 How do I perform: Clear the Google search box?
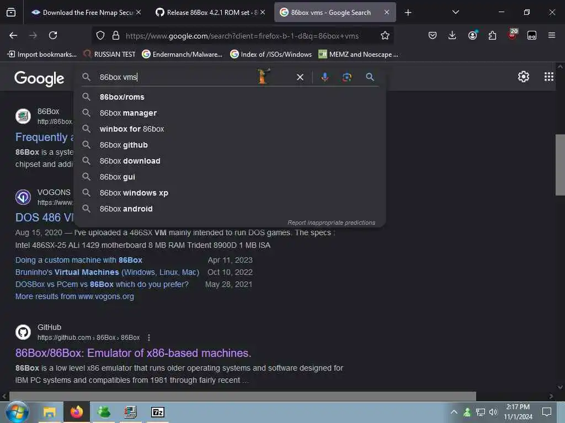click(300, 77)
